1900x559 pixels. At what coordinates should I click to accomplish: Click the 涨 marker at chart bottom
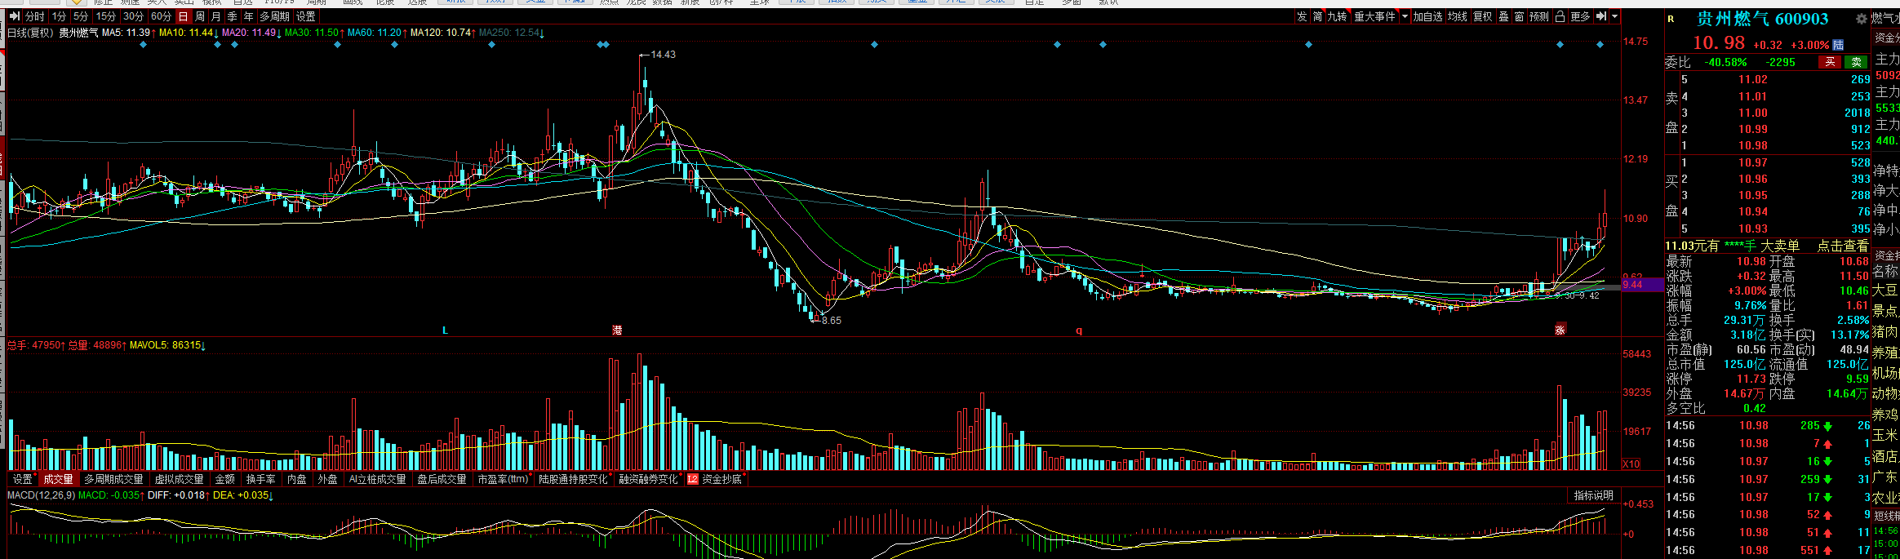pyautogui.click(x=1560, y=330)
